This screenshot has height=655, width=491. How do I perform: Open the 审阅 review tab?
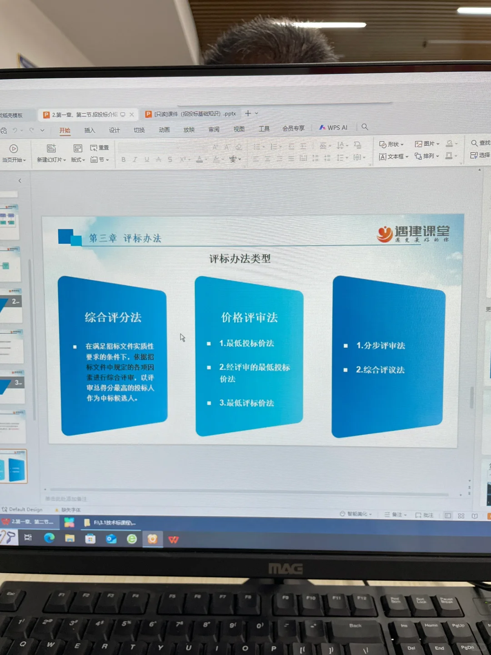click(x=214, y=129)
